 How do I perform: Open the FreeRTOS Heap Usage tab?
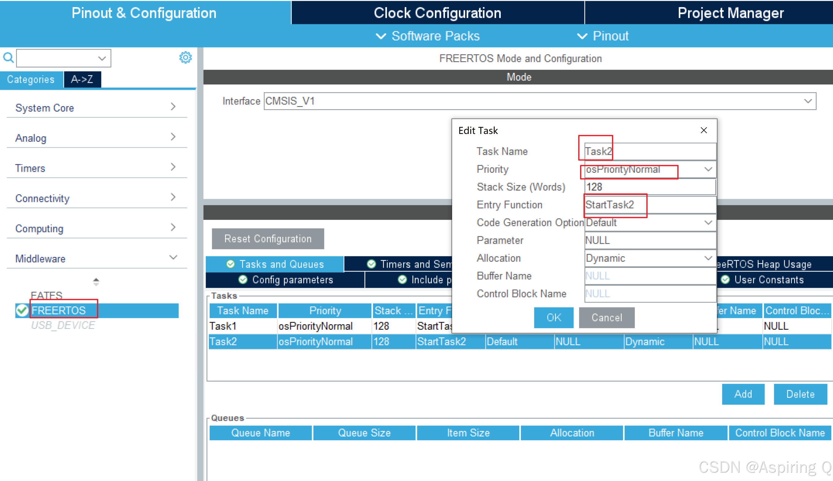[775, 264]
